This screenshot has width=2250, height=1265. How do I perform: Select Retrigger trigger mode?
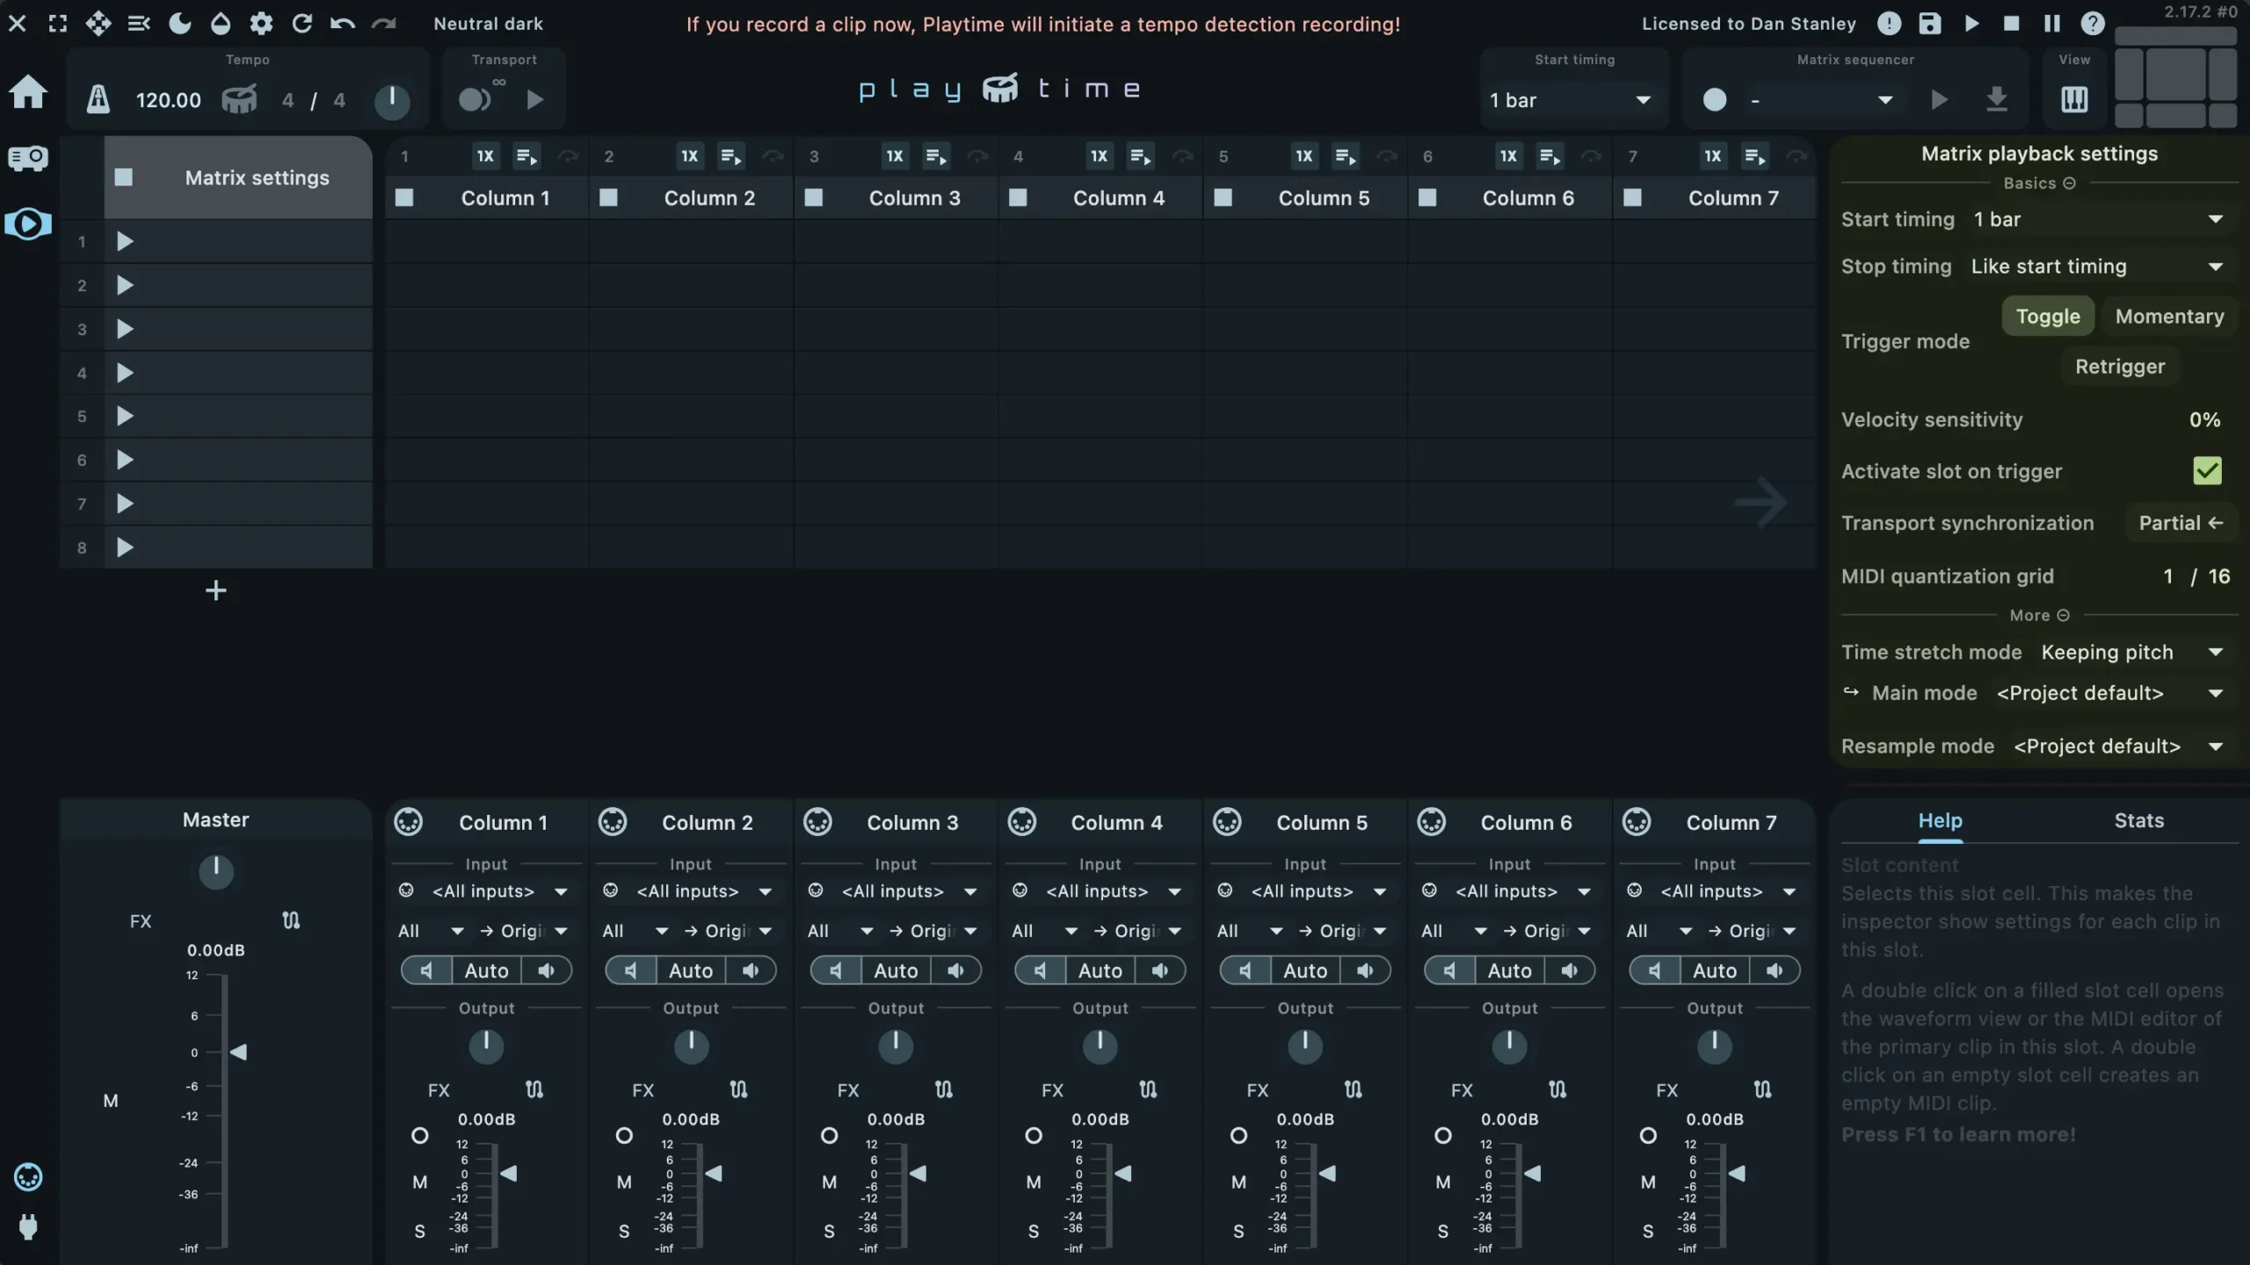tap(2119, 367)
